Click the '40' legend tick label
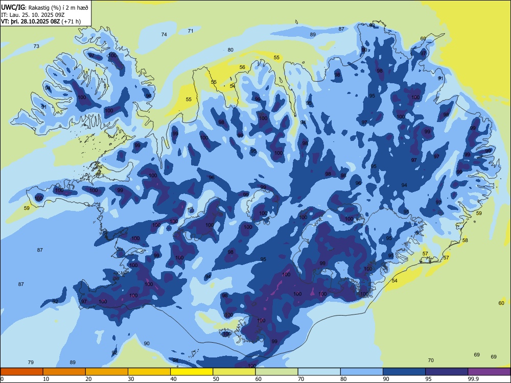The width and height of the screenshot is (511, 383). point(173,379)
